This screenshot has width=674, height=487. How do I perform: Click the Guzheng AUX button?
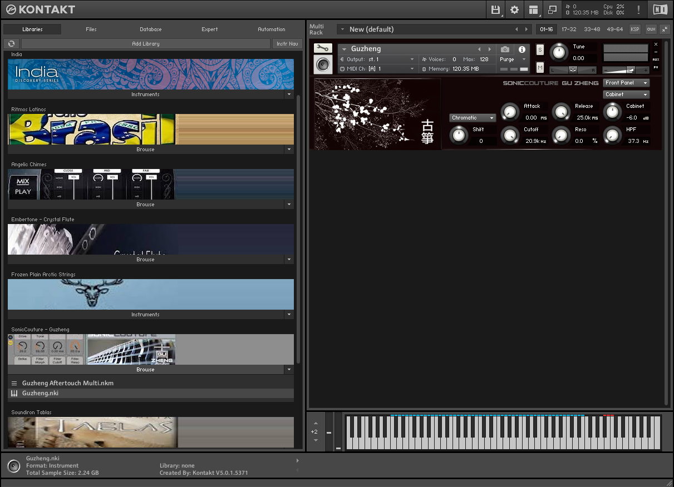click(656, 59)
